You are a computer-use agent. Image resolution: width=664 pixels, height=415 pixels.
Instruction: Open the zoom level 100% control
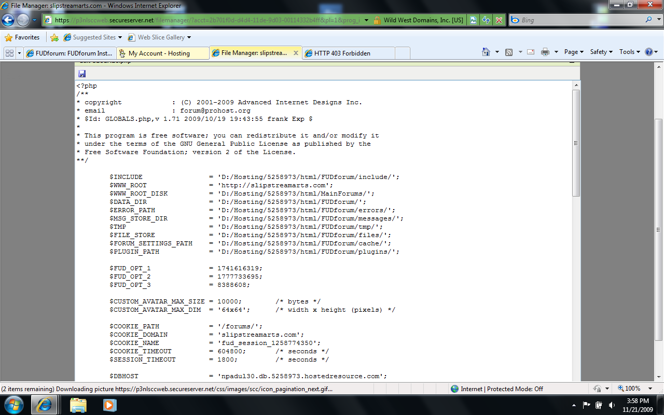pyautogui.click(x=629, y=389)
